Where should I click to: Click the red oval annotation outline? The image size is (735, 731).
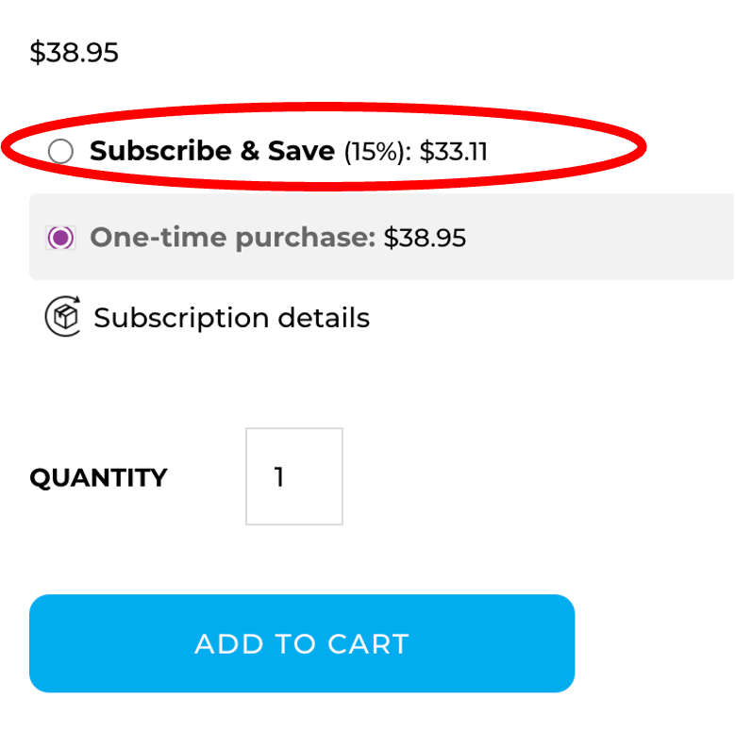click(x=325, y=108)
